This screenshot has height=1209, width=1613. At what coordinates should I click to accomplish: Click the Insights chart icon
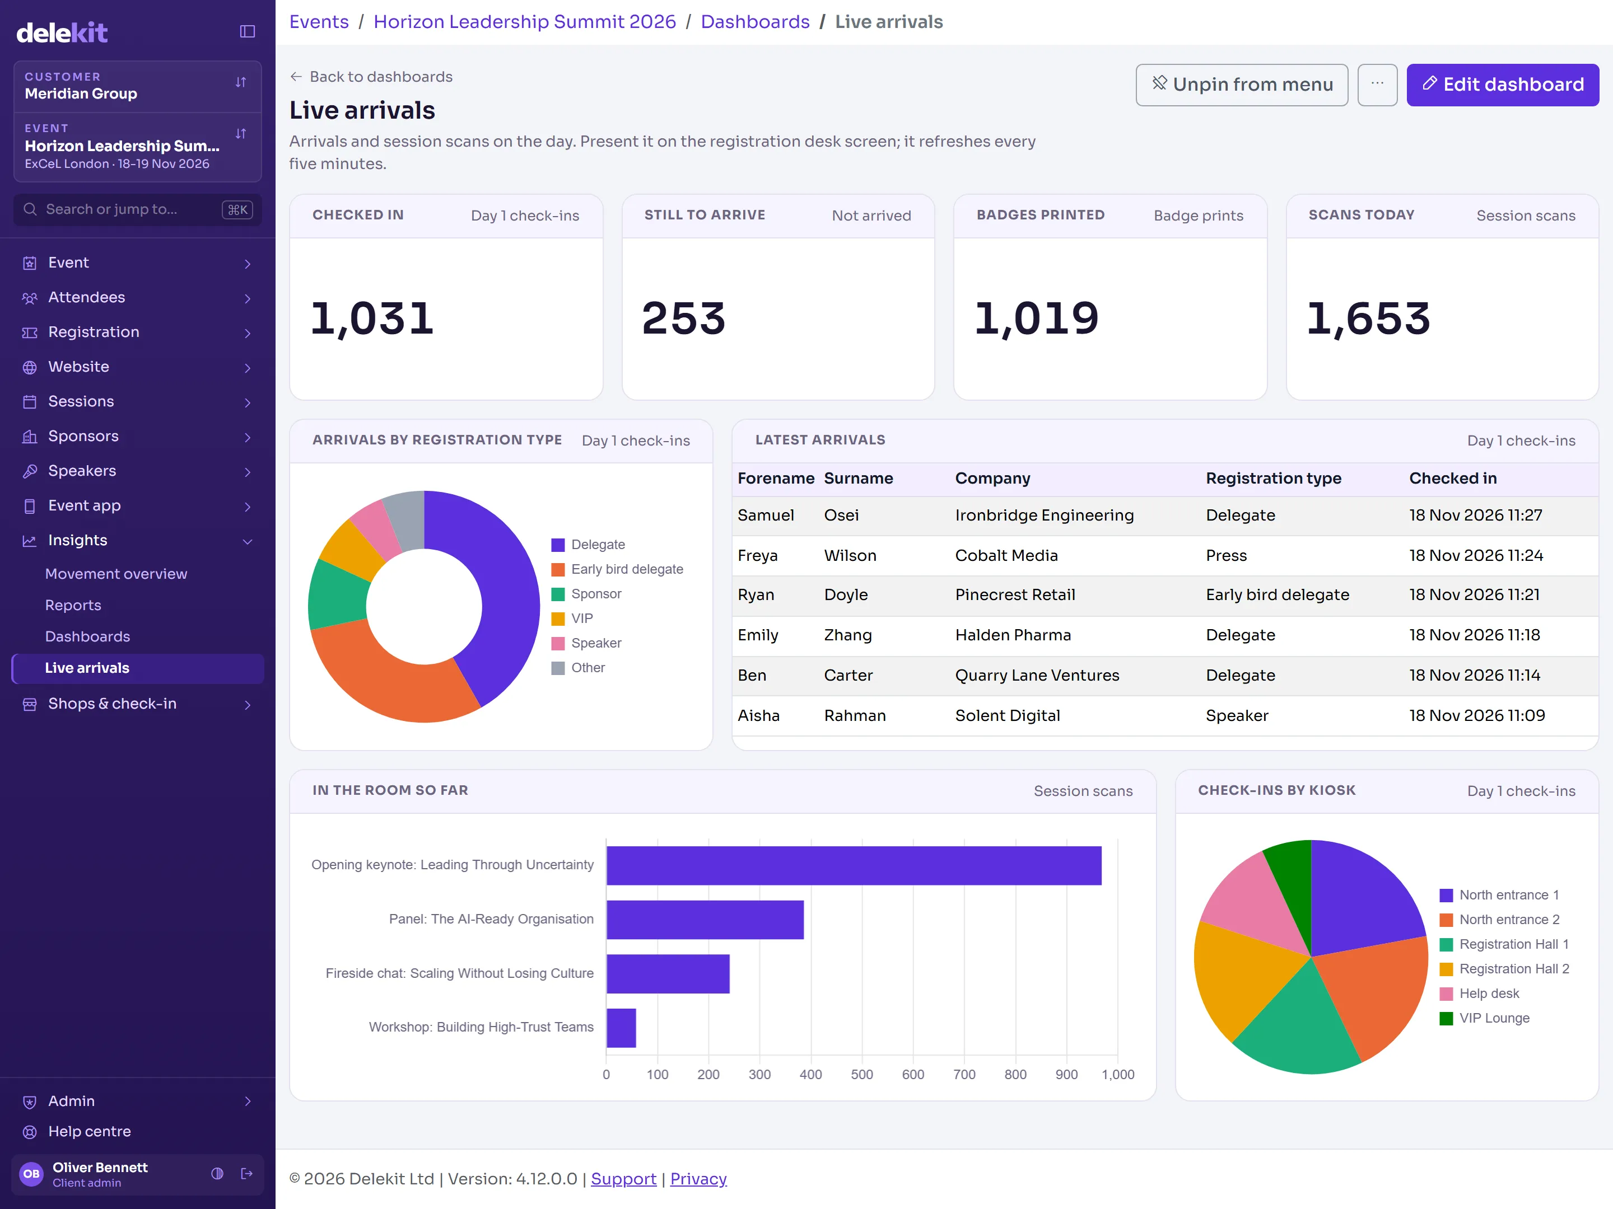[x=30, y=541]
